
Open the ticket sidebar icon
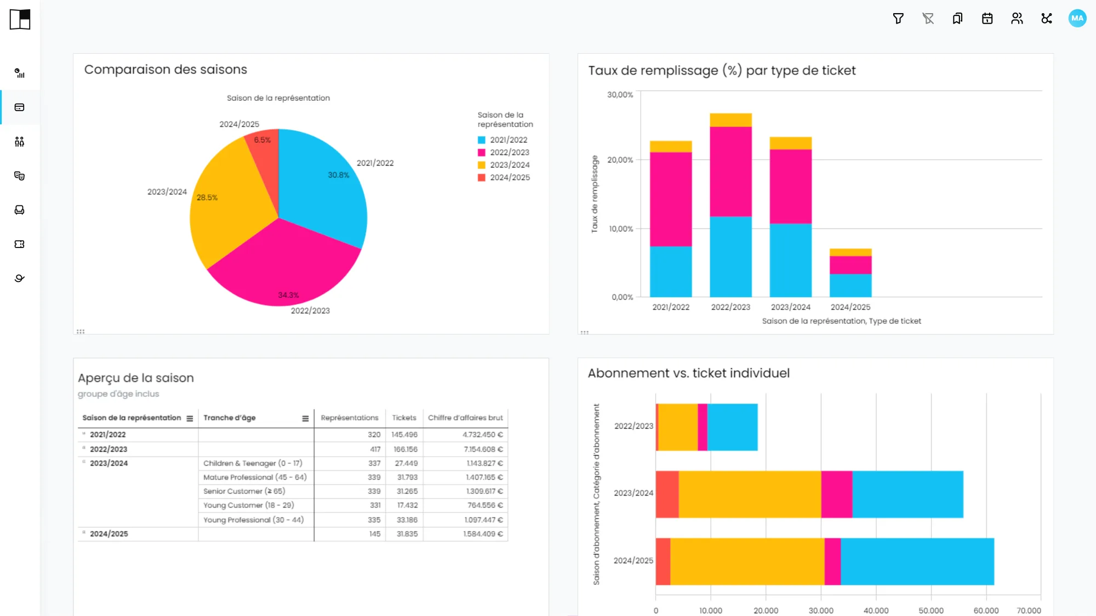20,244
